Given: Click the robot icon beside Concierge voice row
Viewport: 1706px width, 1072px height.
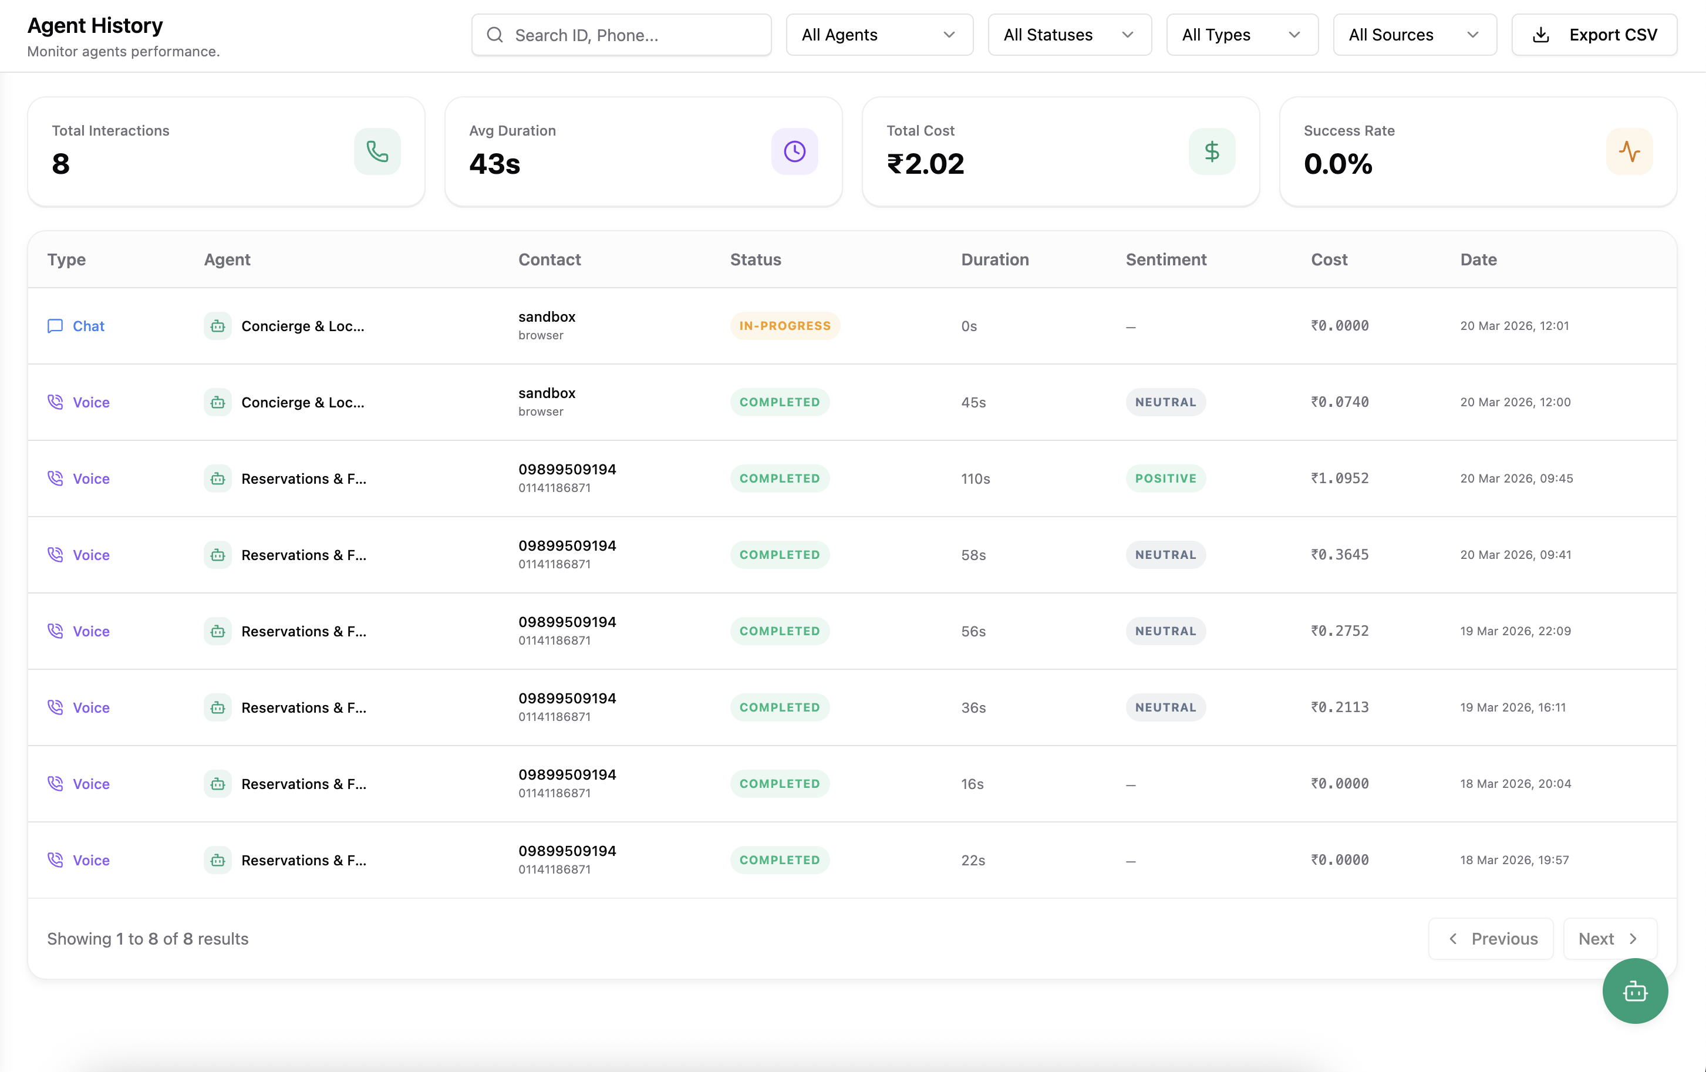Looking at the screenshot, I should (x=217, y=403).
